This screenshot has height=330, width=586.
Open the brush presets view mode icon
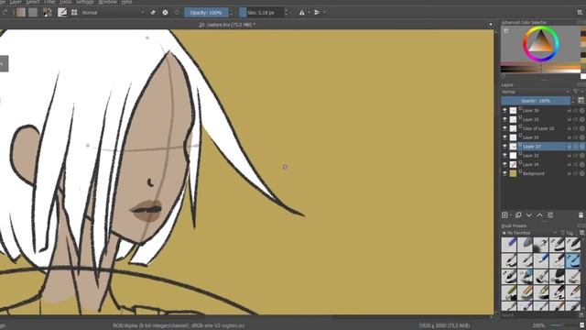[582, 233]
